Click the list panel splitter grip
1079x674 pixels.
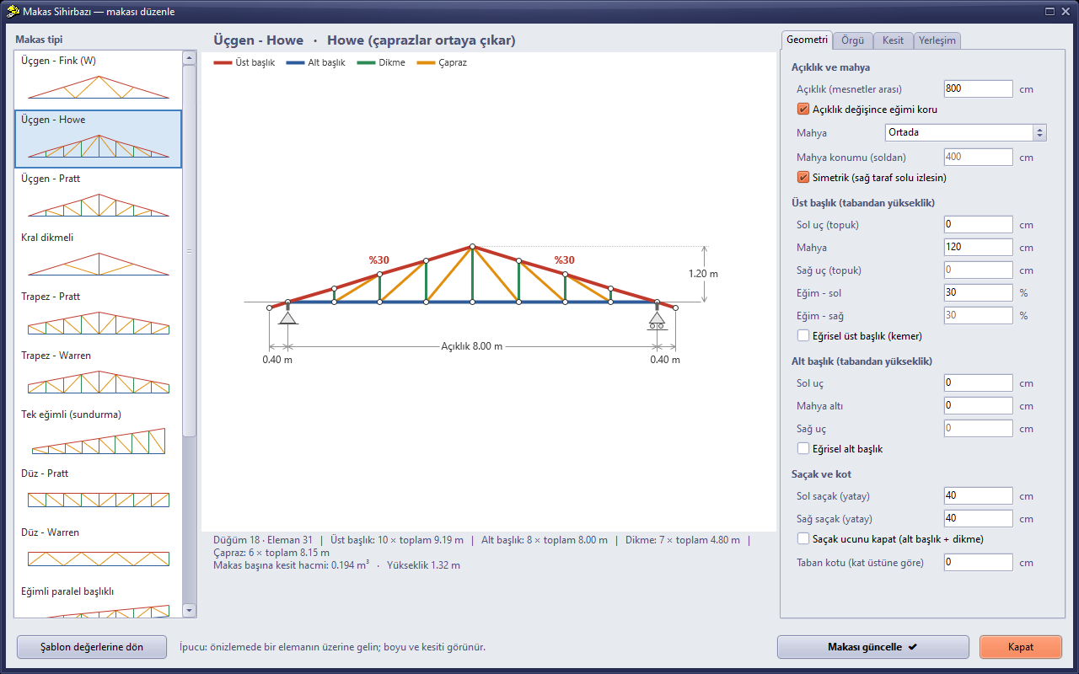pos(190,251)
